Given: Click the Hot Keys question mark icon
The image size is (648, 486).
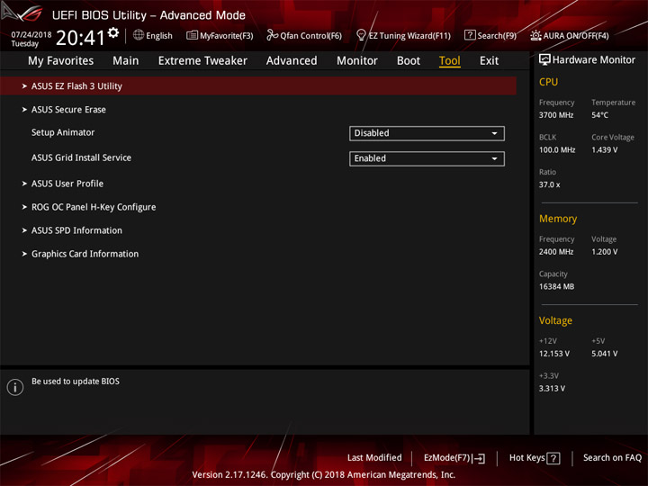Looking at the screenshot, I should coord(553,458).
